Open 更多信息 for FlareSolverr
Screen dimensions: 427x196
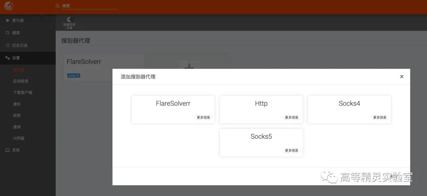(204, 118)
